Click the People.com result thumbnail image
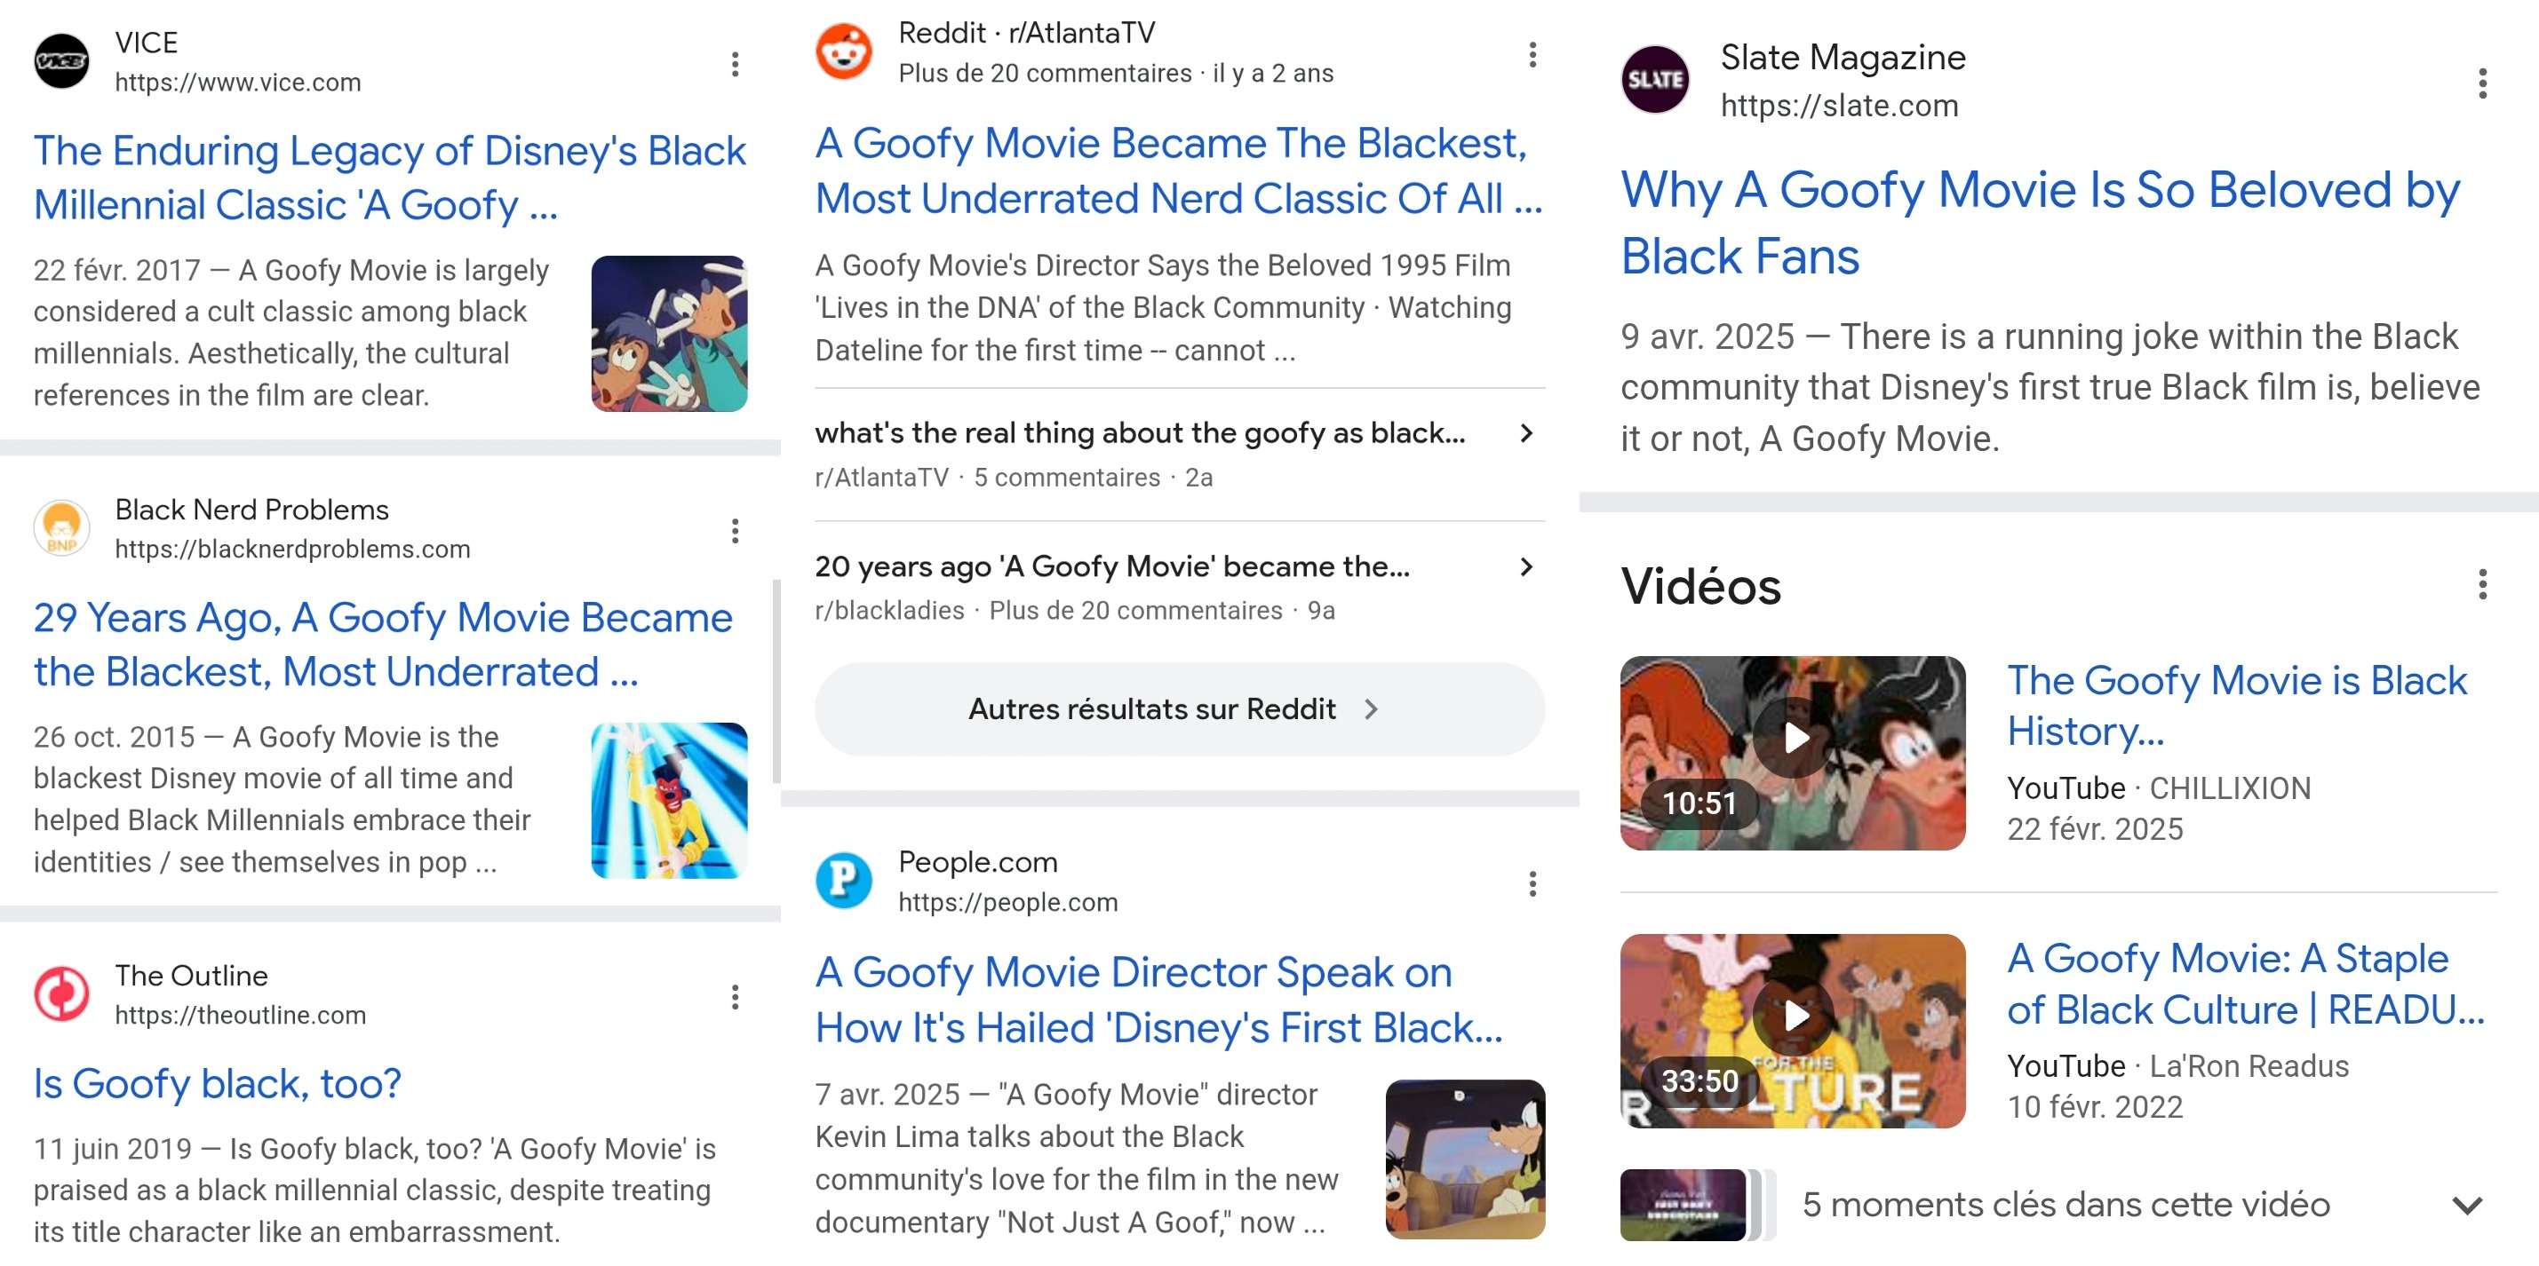Viewport: 2539px width, 1266px height. point(1465,1159)
